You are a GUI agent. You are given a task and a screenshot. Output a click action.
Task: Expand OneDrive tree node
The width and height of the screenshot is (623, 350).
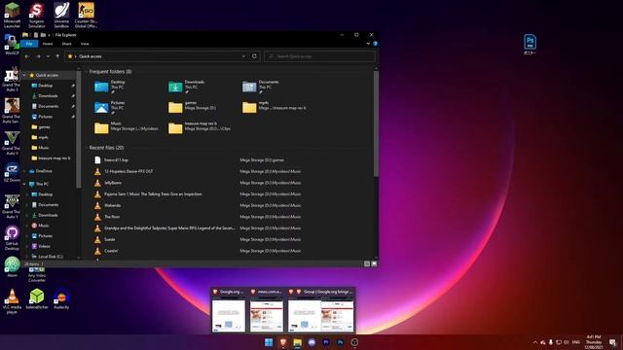coord(24,171)
